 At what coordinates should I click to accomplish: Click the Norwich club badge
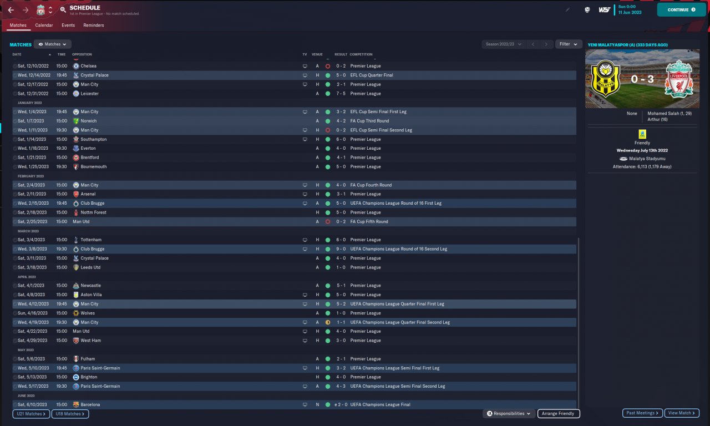coord(76,121)
